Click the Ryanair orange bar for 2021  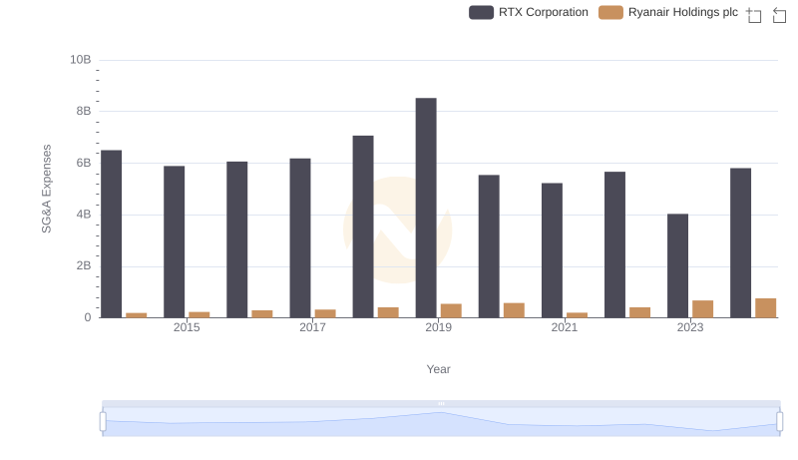coord(578,315)
